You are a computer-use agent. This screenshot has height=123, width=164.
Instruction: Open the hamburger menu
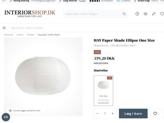point(4,28)
